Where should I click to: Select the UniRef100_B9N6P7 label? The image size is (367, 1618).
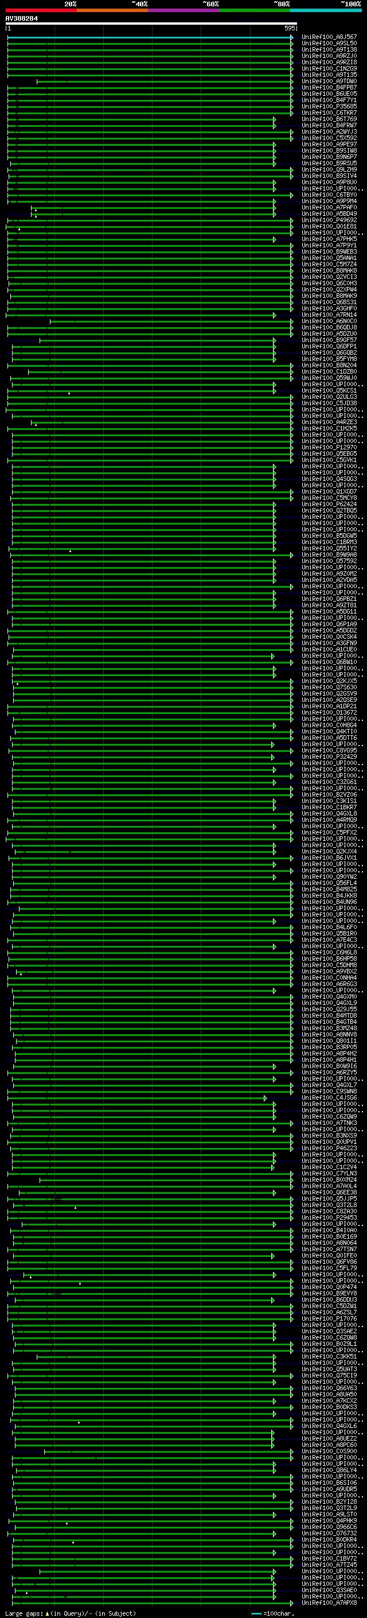pos(329,156)
